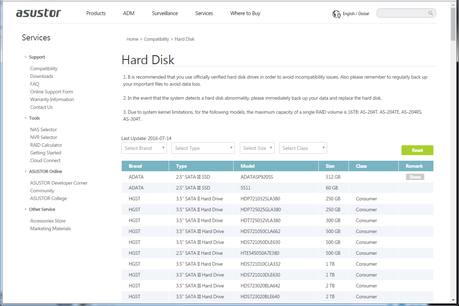
Task: Click the search magnifier icon
Action: click(431, 13)
